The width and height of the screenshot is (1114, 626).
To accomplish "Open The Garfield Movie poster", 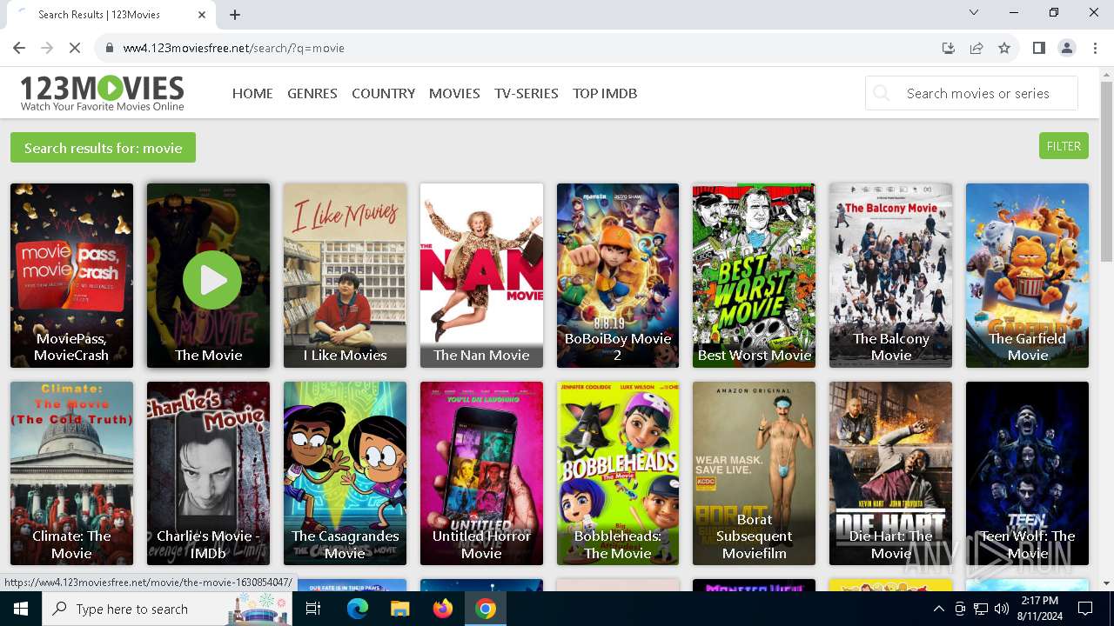I will (x=1027, y=276).
